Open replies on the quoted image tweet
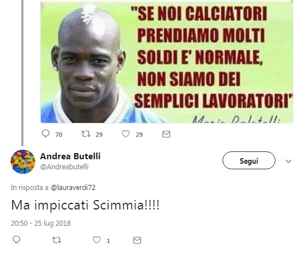This screenshot has width=304, height=257. (x=46, y=134)
